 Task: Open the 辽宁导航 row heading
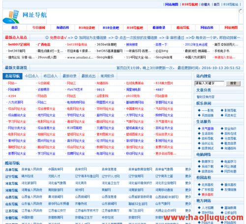click(11, 176)
